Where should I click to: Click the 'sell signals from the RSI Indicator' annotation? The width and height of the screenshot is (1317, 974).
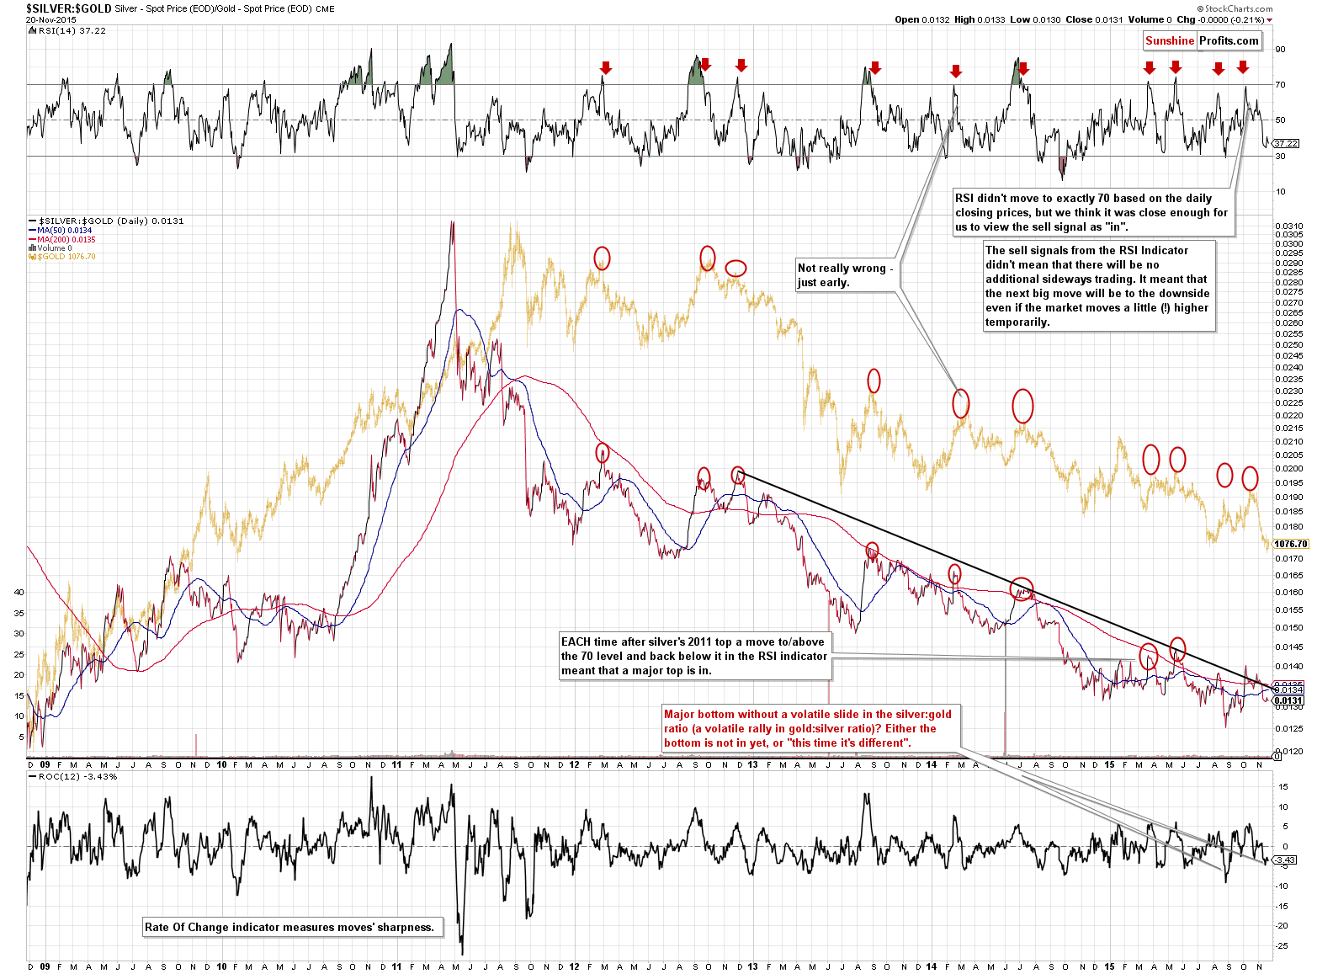pos(1099,286)
